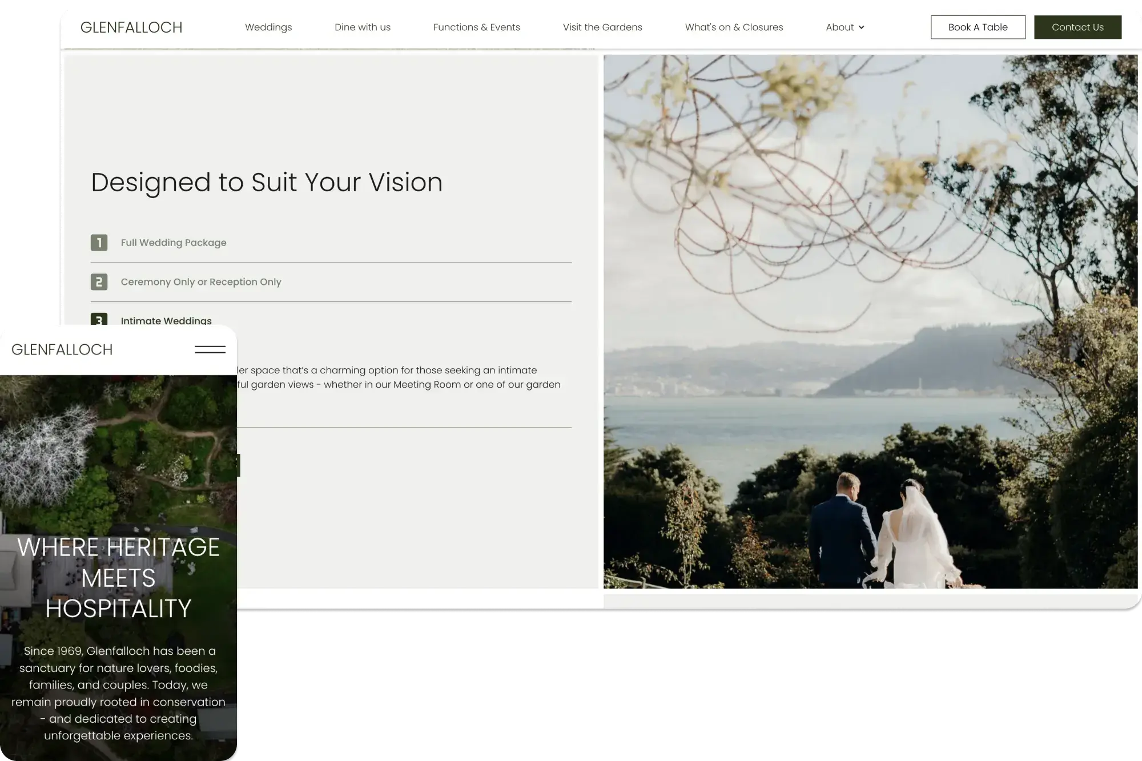Image resolution: width=1142 pixels, height=761 pixels.
Task: Expand the Ceremony Only or Reception Only section
Action: (200, 281)
